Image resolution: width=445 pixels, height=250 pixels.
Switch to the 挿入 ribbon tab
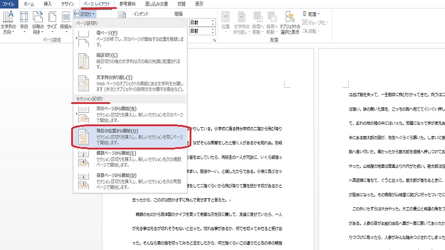click(x=47, y=4)
